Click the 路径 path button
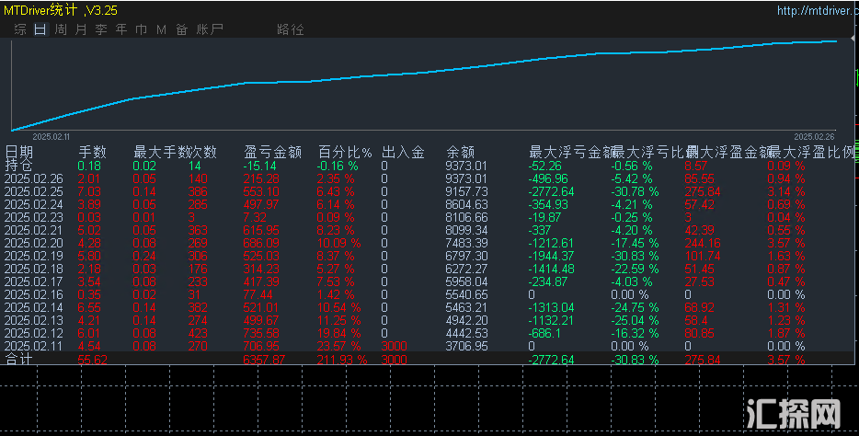 click(291, 29)
